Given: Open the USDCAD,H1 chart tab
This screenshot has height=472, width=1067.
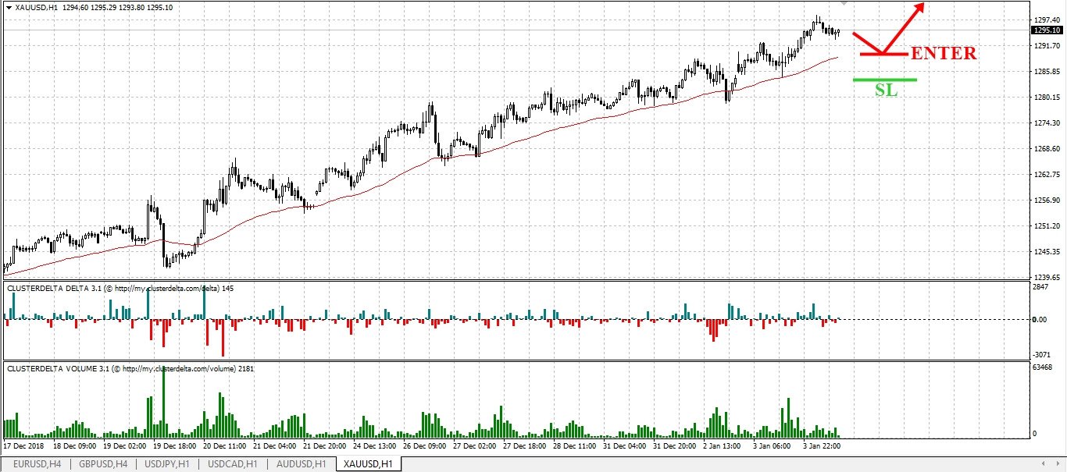Looking at the screenshot, I should 233,464.
